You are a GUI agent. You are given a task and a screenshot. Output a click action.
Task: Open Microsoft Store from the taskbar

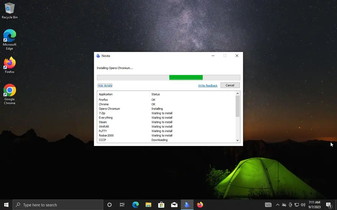point(161,205)
